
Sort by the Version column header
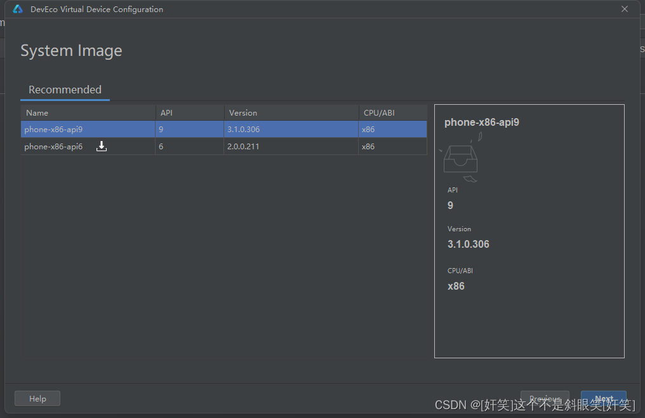(x=291, y=113)
